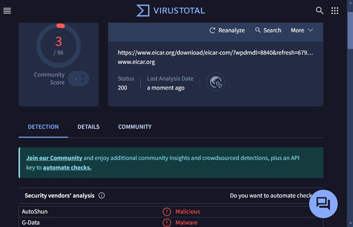Click the Malicious verdict label
Image resolution: width=353 pixels, height=227 pixels.
click(188, 211)
